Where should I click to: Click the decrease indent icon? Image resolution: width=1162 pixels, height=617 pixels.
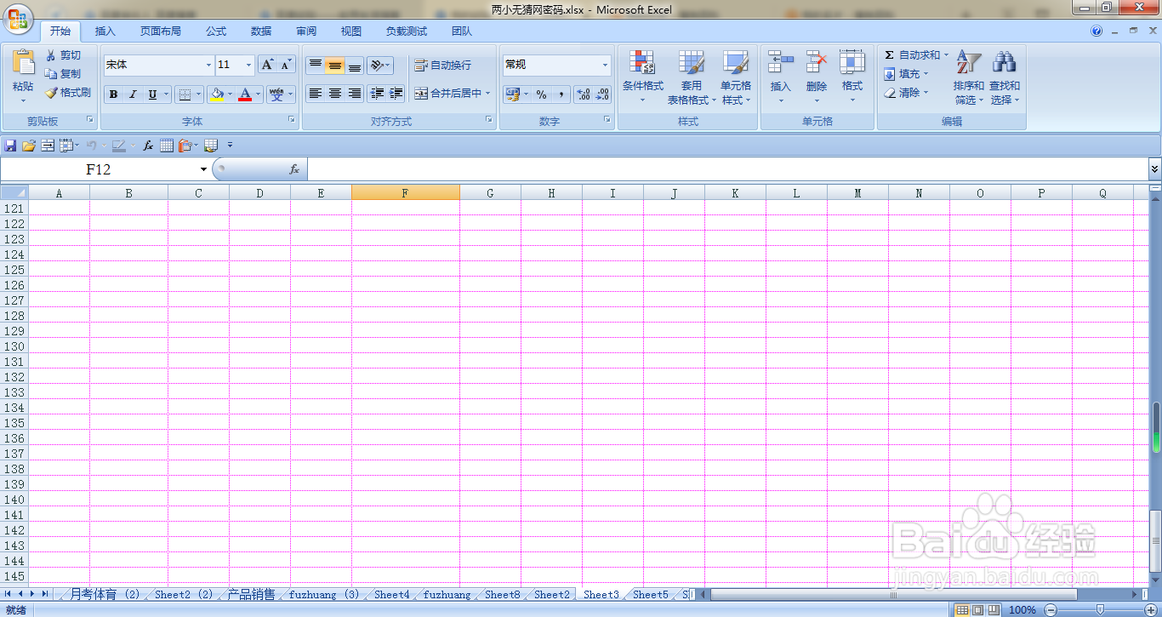[377, 94]
